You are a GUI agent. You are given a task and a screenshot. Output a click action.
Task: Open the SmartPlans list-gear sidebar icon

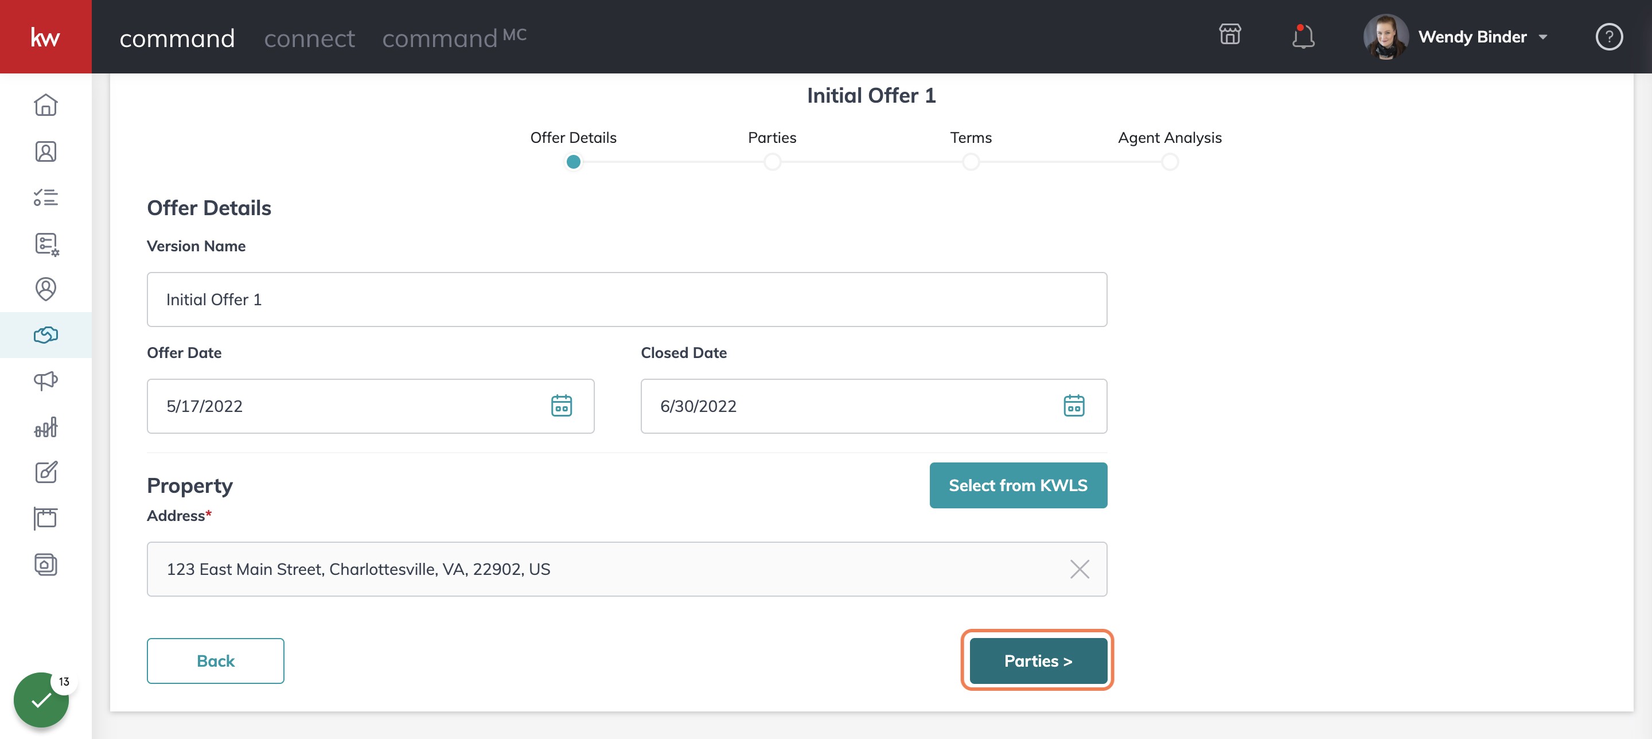pos(46,244)
